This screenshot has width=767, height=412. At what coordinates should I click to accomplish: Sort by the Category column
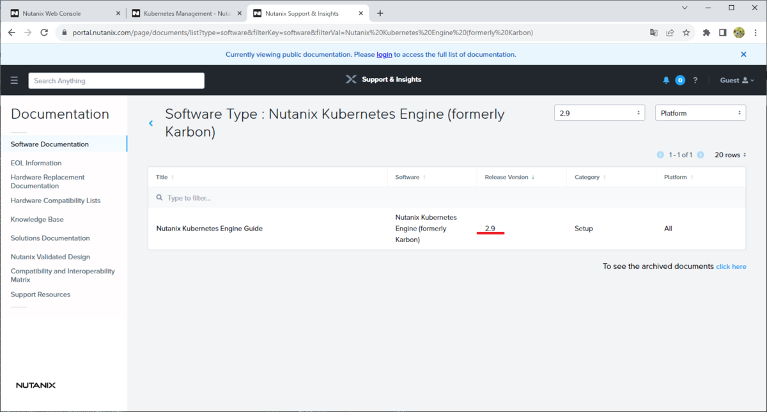click(x=589, y=177)
